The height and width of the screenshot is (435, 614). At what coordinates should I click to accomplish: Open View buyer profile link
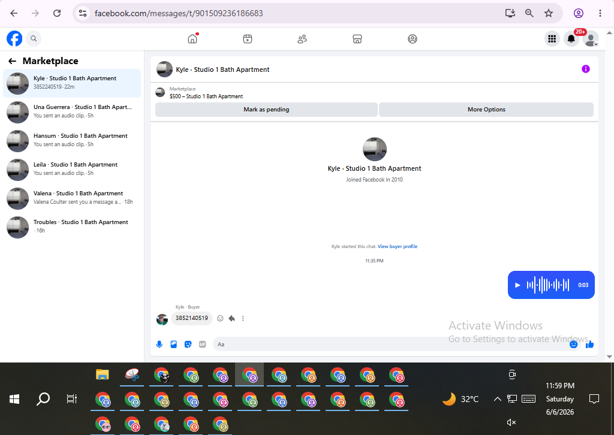coord(398,246)
